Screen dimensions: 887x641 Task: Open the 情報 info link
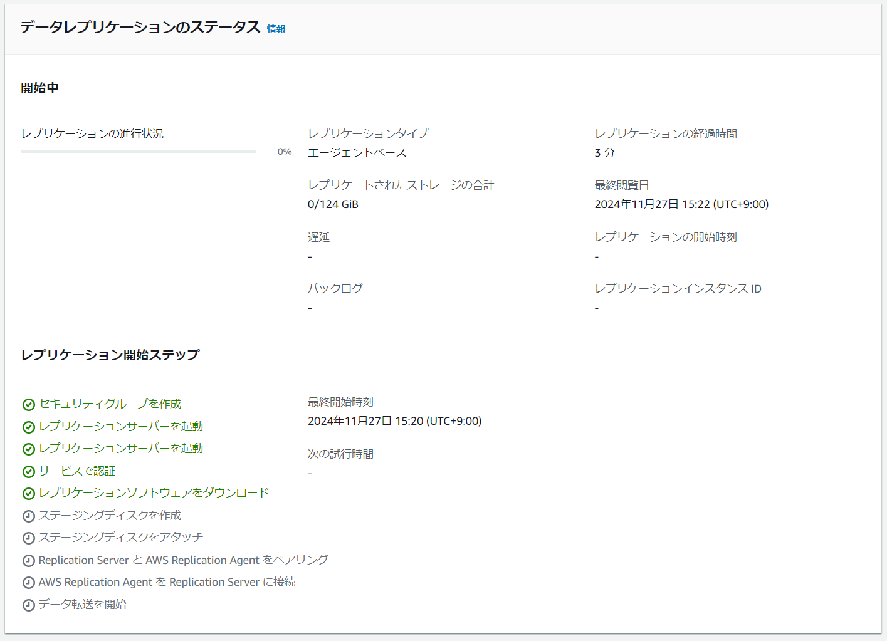pyautogui.click(x=276, y=29)
